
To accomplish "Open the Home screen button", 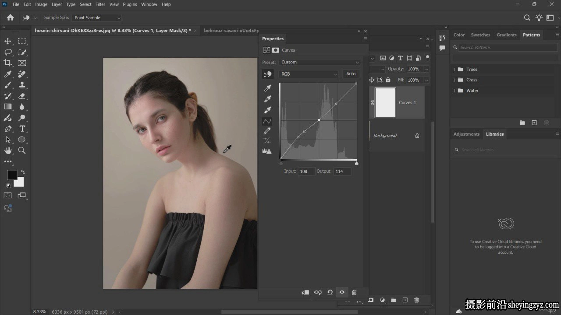I will tap(10, 18).
